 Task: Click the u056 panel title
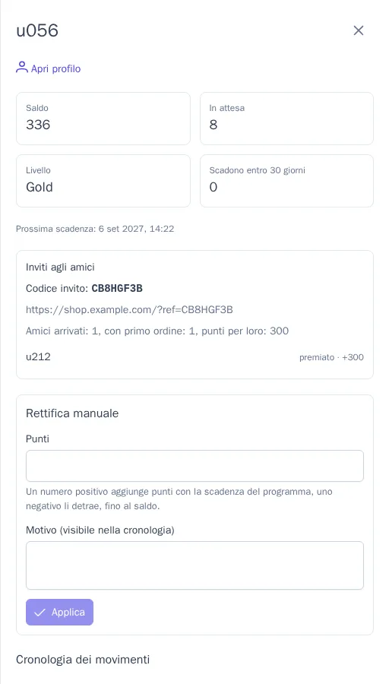pos(37,30)
